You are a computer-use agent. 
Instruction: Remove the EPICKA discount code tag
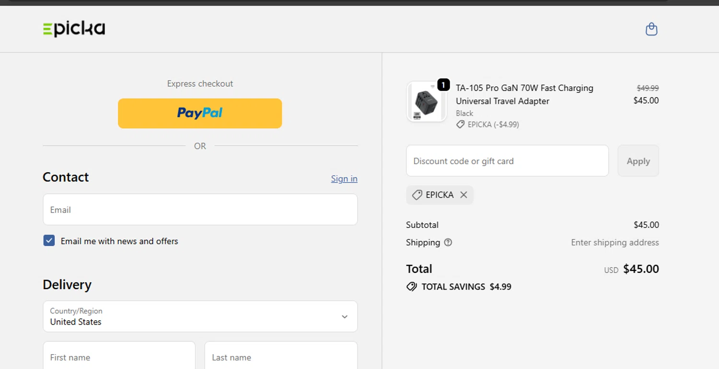pyautogui.click(x=464, y=195)
